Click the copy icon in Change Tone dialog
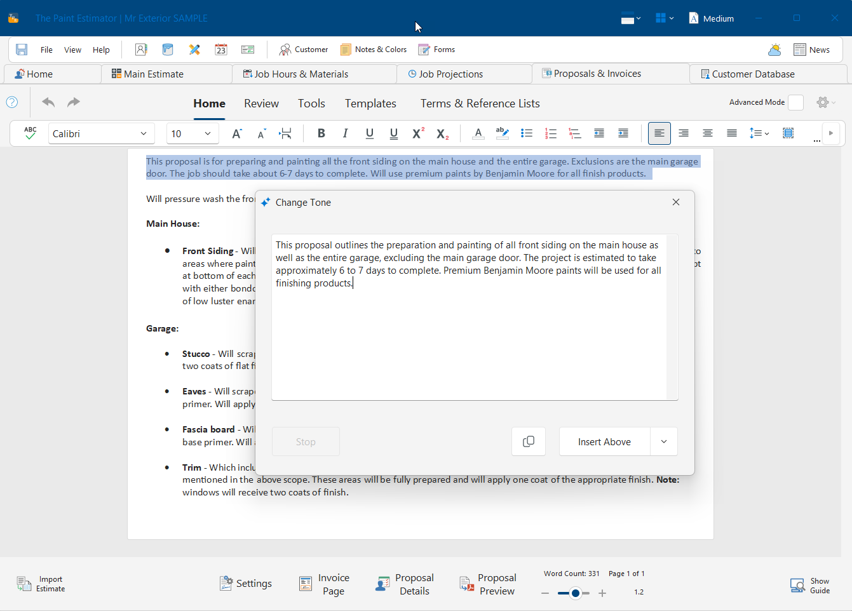Screen dimensions: 852x611 click(x=528, y=441)
